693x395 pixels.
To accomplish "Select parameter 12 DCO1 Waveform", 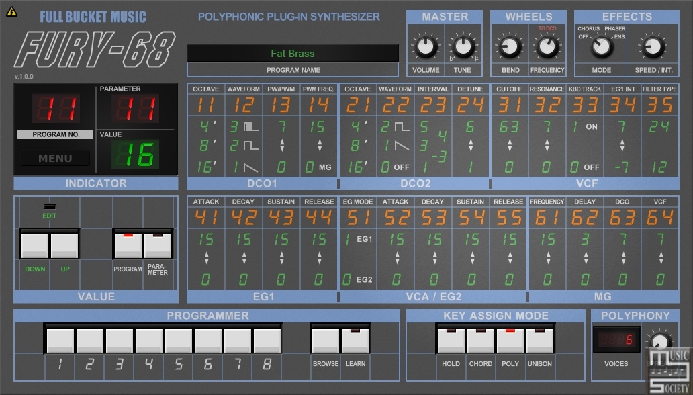I will [x=243, y=105].
